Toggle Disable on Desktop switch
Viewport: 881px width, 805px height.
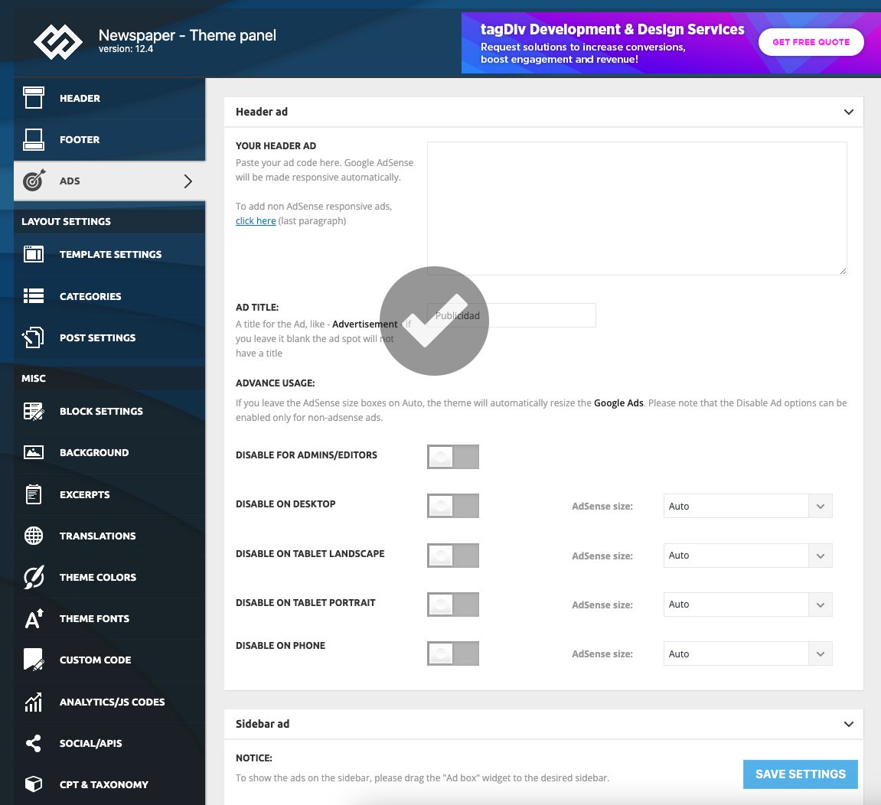click(453, 506)
